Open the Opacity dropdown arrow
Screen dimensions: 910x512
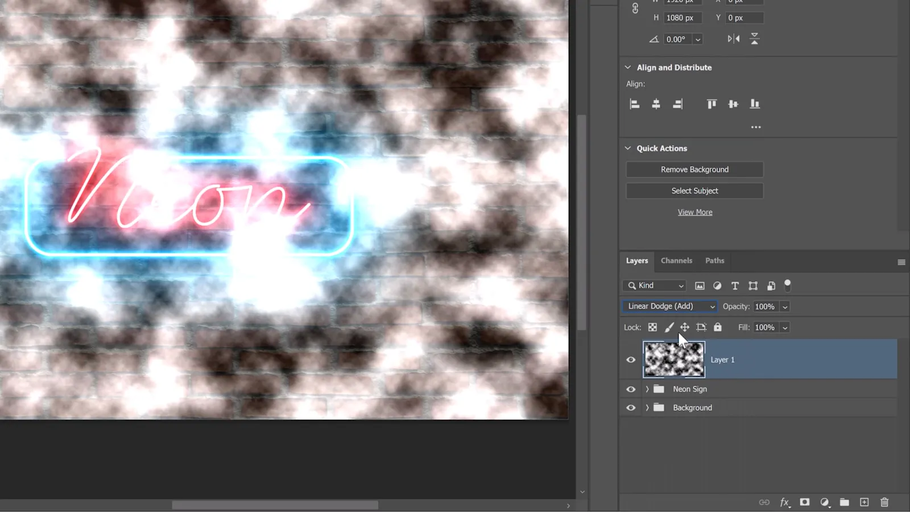785,307
